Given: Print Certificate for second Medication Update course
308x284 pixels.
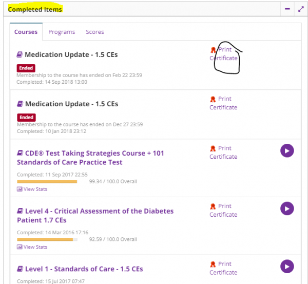Looking at the screenshot, I should point(223,103).
